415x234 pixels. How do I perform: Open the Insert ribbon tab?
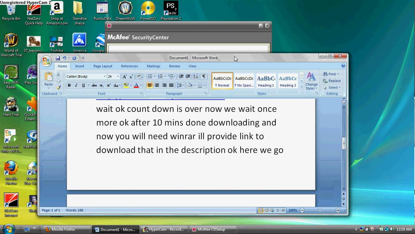pyautogui.click(x=80, y=66)
